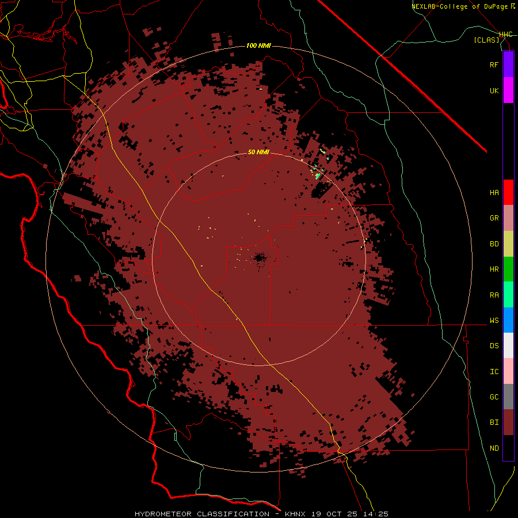Click the DS white legend swatch
The image size is (518, 518).
(x=508, y=345)
